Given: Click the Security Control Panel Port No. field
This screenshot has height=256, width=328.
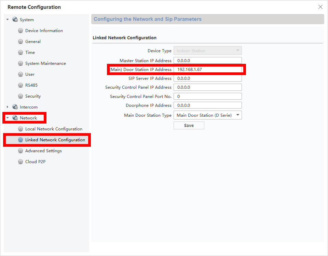Looking at the screenshot, I should click(207, 97).
